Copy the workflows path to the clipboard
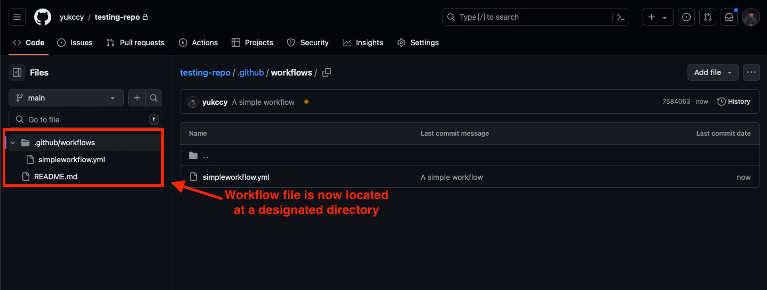 pos(327,72)
